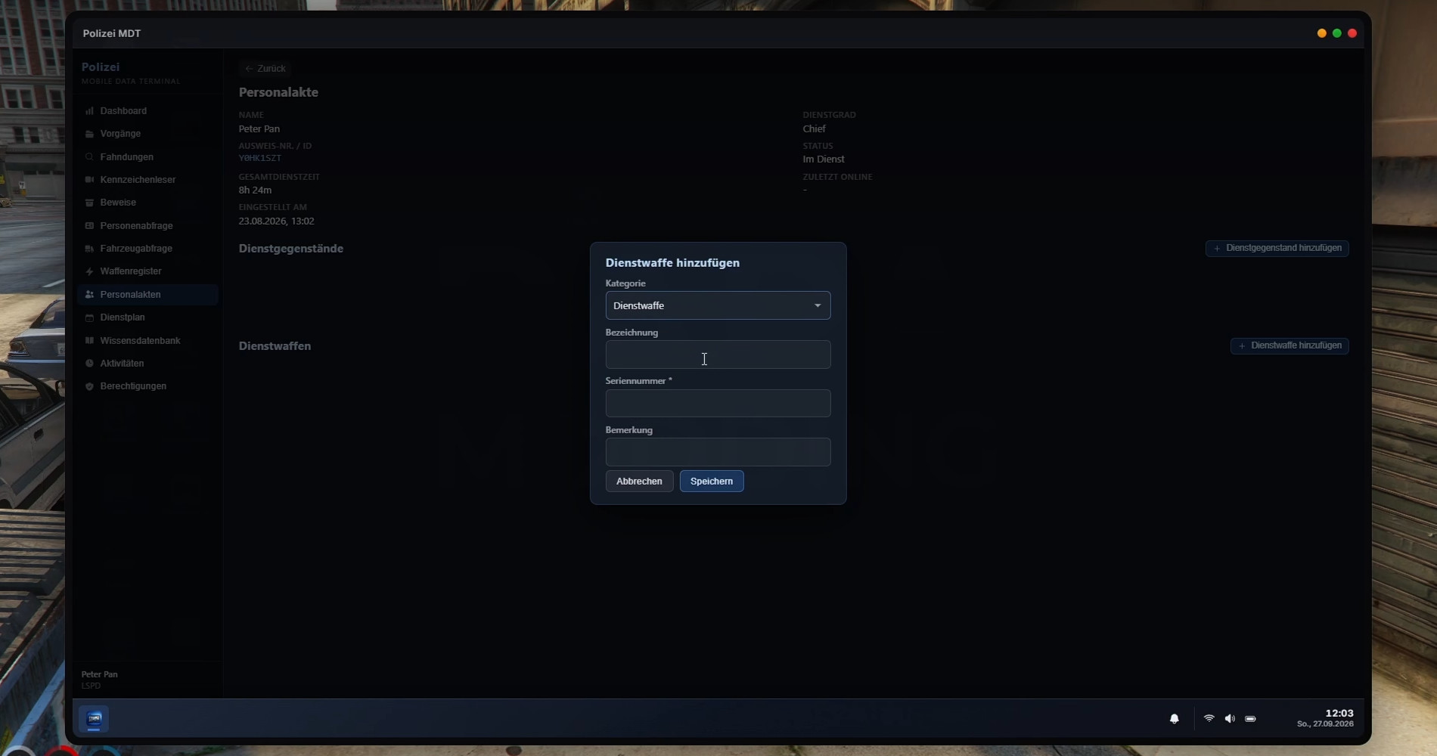Viewport: 1437px width, 756px height.
Task: Open the Dienstplan menu entry label
Action: (x=123, y=318)
